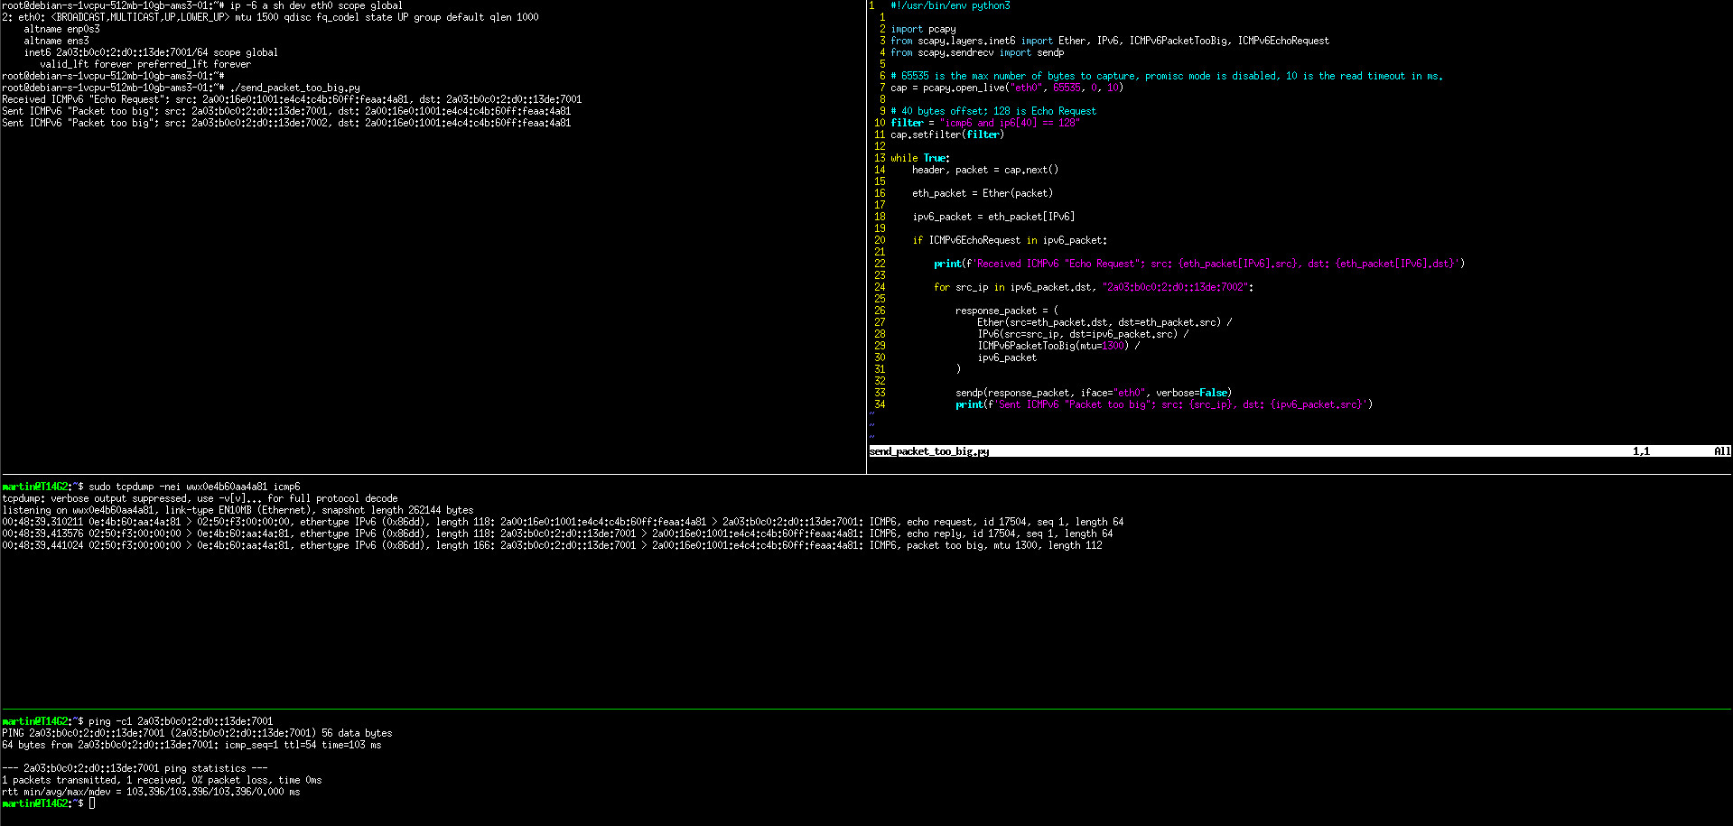The image size is (1733, 826).
Task: Click the vim status line filename send_packet_too_big.py
Action: click(x=928, y=451)
